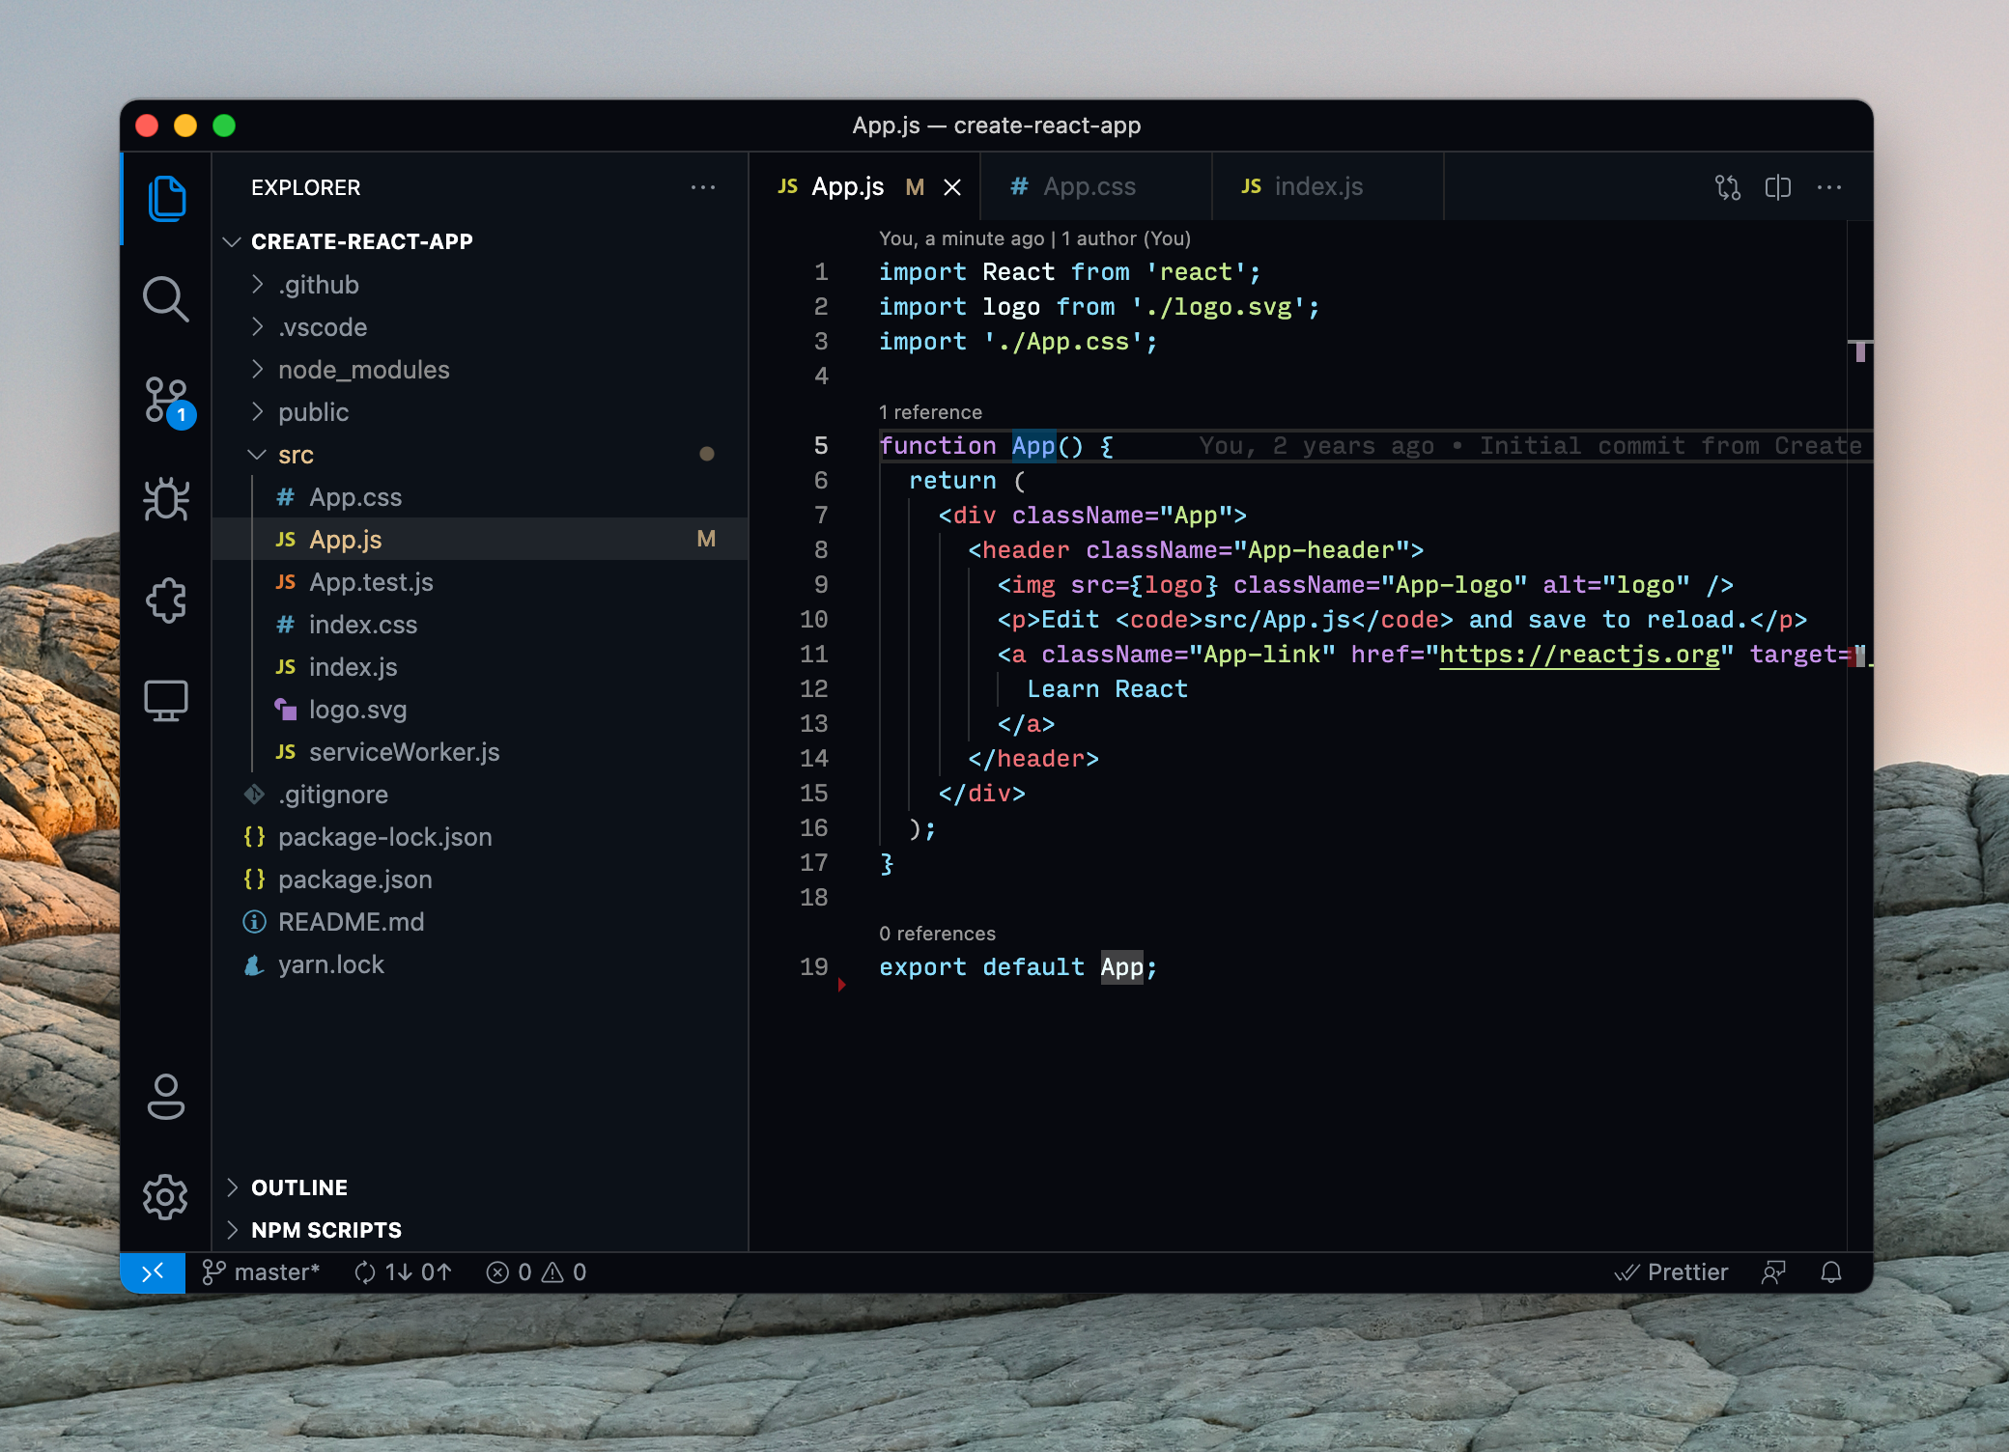Click the remote window indicator

pos(153,1272)
